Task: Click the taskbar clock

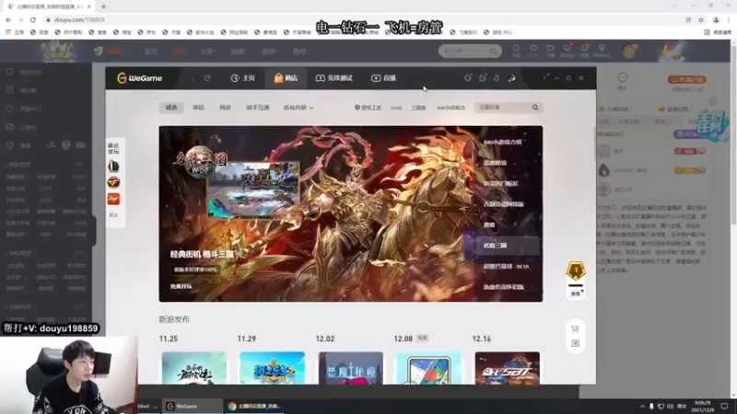Action: tap(703, 406)
